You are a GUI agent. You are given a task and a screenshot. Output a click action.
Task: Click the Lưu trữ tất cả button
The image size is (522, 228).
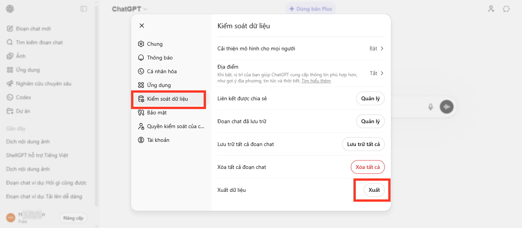(363, 144)
